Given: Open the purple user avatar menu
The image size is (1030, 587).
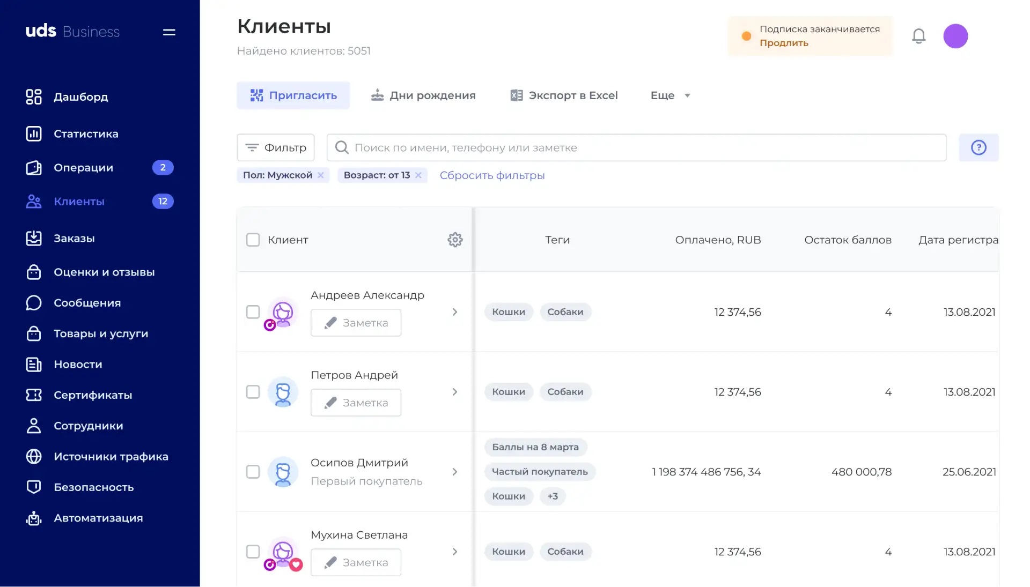Looking at the screenshot, I should 955,36.
